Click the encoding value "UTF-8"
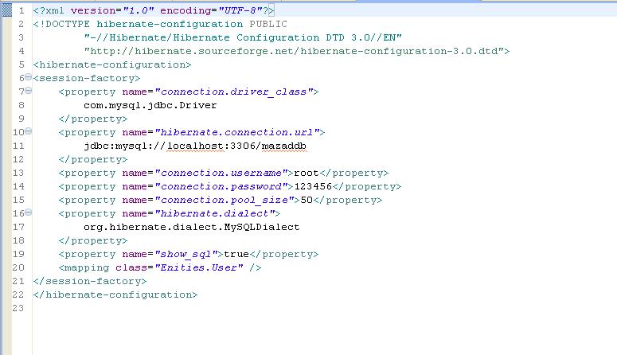 pos(240,10)
